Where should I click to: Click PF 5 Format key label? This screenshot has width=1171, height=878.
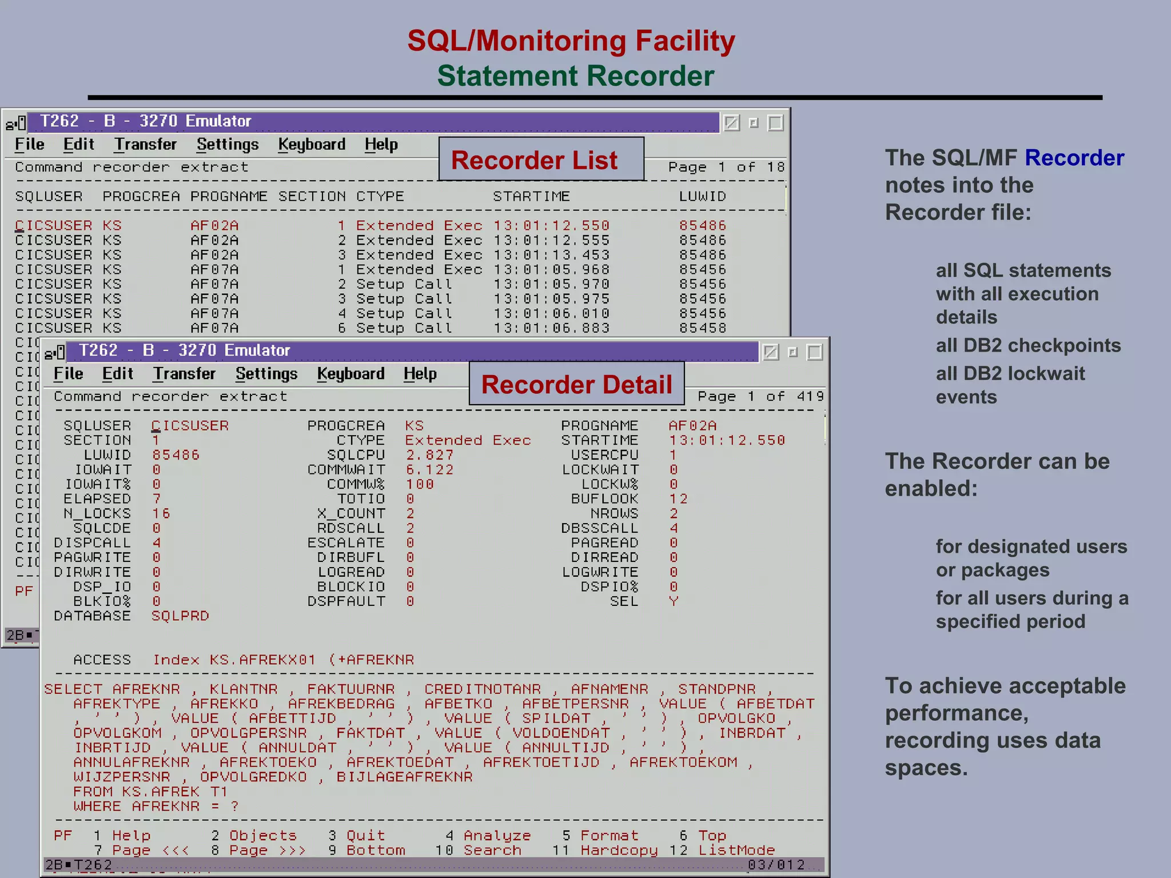tap(600, 836)
